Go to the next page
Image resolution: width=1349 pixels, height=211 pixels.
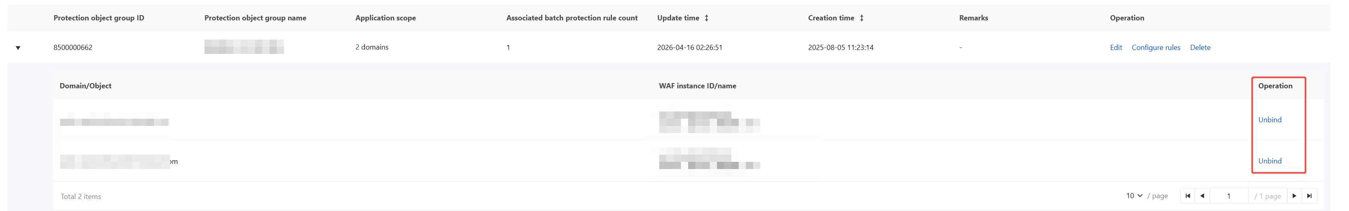(x=1294, y=196)
